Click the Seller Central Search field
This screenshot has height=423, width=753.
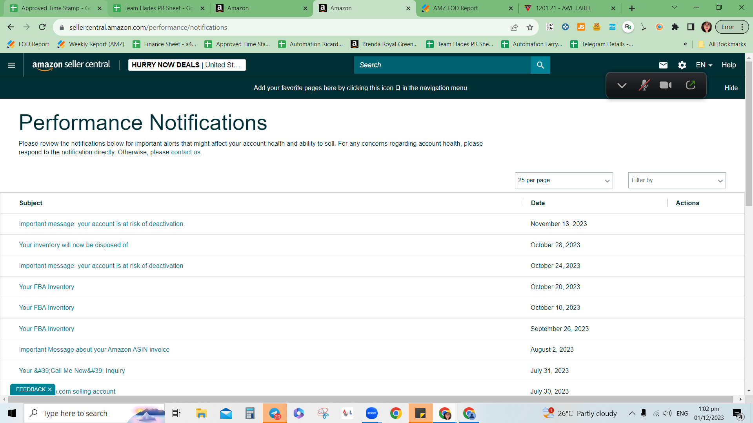point(442,65)
